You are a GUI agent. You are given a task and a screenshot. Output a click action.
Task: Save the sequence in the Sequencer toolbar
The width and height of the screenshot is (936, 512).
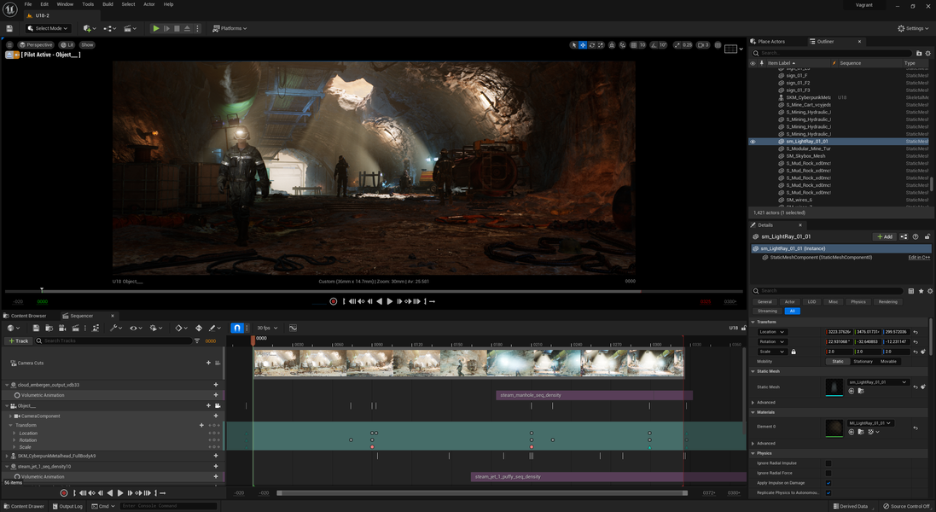(x=36, y=328)
